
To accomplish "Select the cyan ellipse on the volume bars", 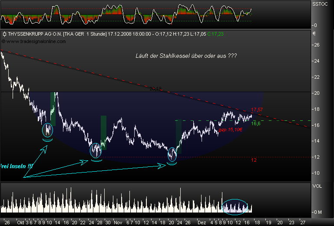I will [x=235, y=206].
